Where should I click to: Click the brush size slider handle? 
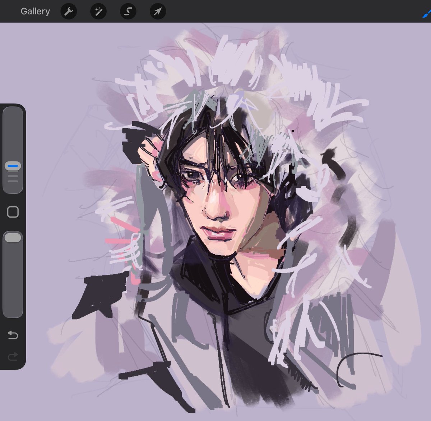point(13,166)
